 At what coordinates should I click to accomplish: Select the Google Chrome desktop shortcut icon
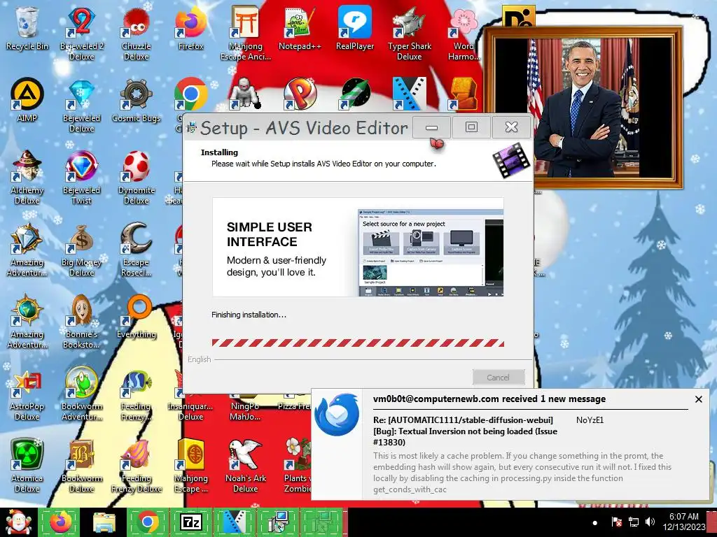click(x=190, y=94)
